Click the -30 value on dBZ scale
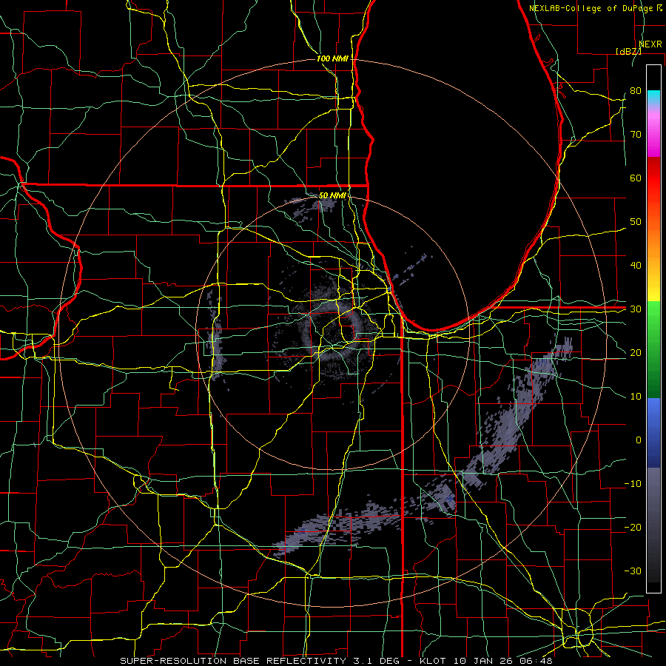The height and width of the screenshot is (666, 666). pyautogui.click(x=633, y=571)
